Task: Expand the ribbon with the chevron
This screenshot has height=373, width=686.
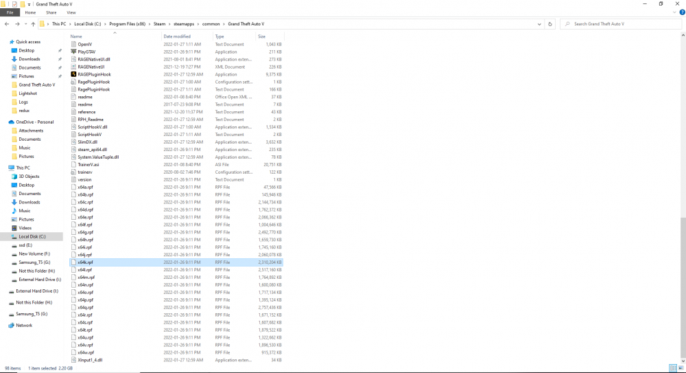Action: (x=674, y=12)
